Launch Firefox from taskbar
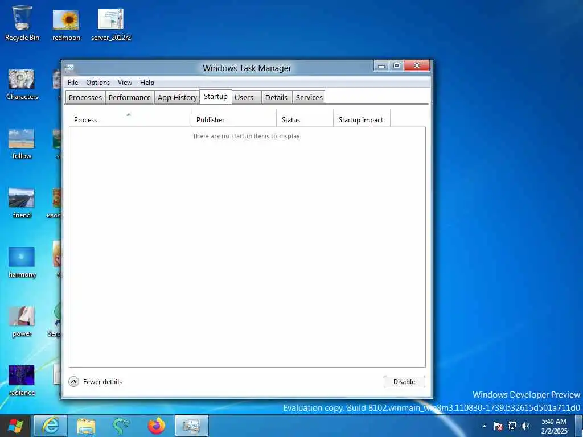Viewport: 583px width, 437px height. click(157, 426)
